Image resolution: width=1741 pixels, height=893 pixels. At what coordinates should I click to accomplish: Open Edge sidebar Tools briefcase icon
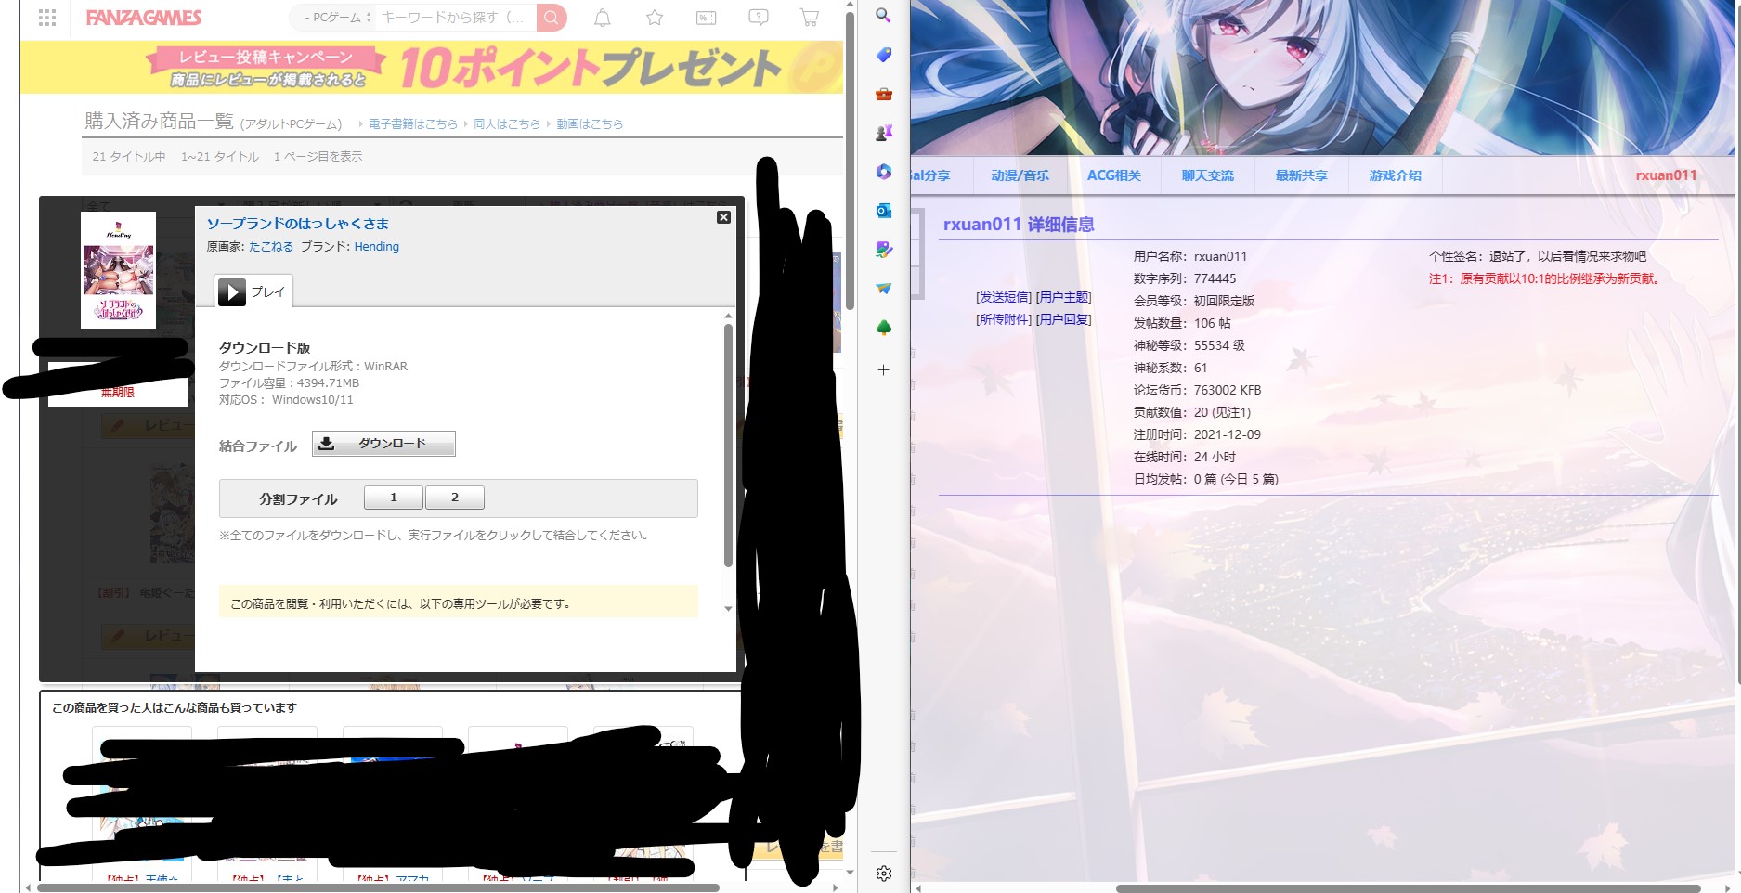(884, 94)
